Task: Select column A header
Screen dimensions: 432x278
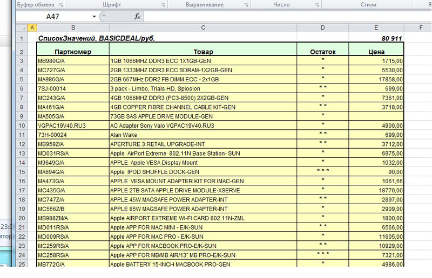Action: [32, 27]
